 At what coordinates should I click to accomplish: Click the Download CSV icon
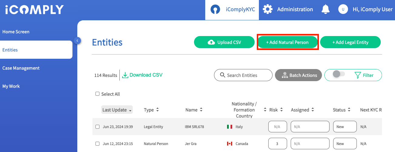pyautogui.click(x=125, y=75)
